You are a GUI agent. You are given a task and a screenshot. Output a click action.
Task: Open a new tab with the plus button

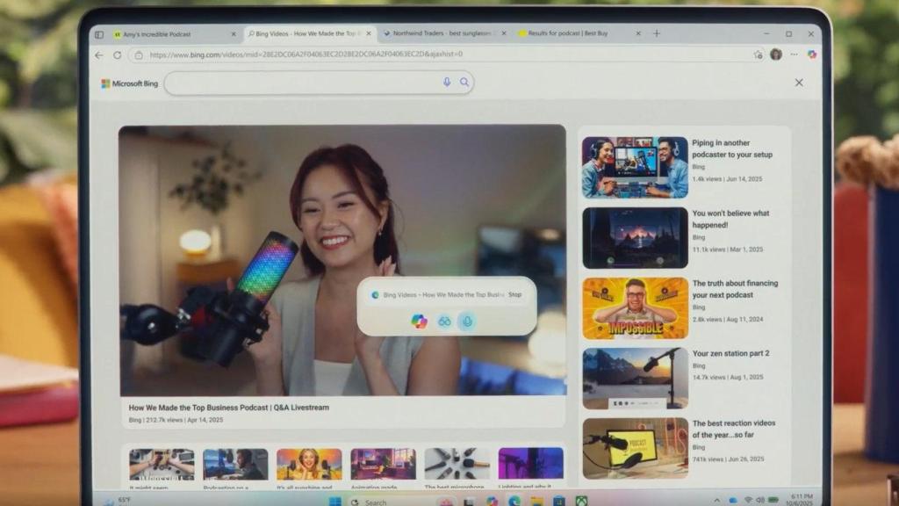[x=657, y=33]
